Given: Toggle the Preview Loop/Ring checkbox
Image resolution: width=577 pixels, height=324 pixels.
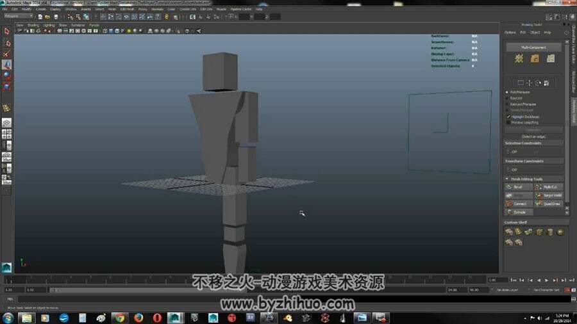Looking at the screenshot, I should coord(508,122).
